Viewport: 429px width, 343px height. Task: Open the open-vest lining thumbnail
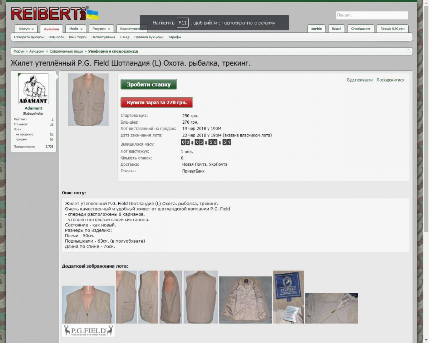[x=245, y=300]
